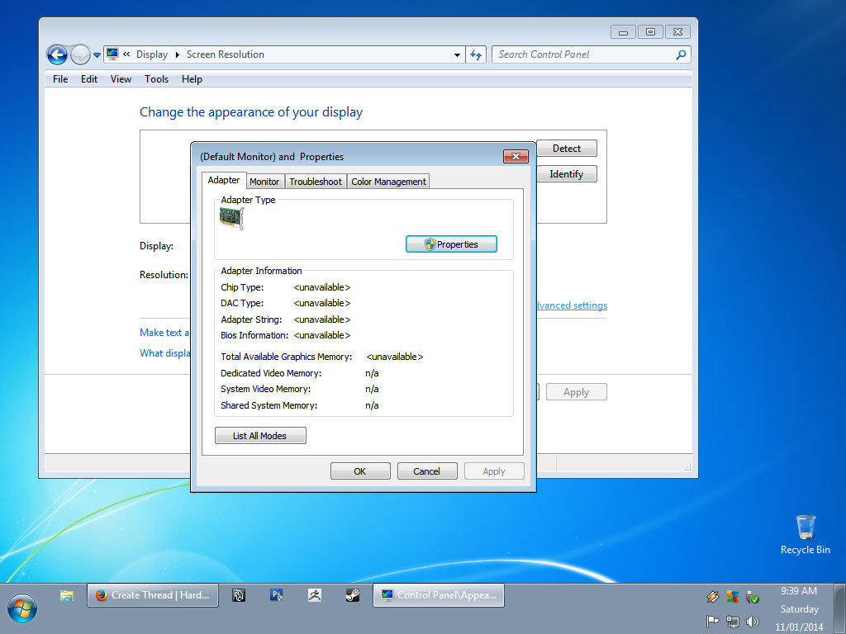Image resolution: width=846 pixels, height=634 pixels.
Task: Click the List All Modes button
Action: (260, 436)
